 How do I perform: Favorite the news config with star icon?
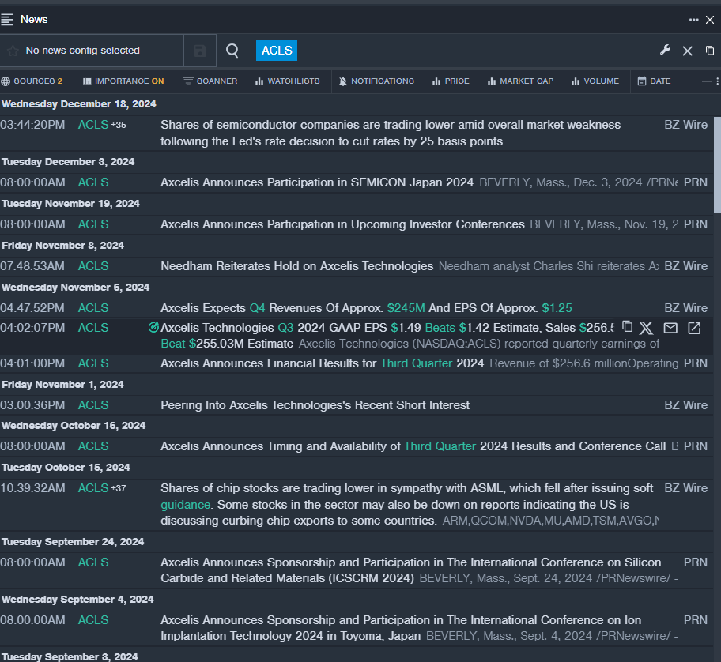[x=13, y=51]
